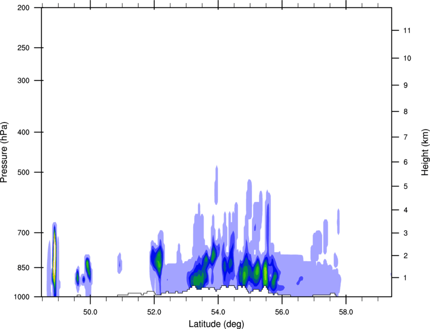Click the 56.0 latitude tick label
This screenshot has width=430, height=329.
point(282,312)
